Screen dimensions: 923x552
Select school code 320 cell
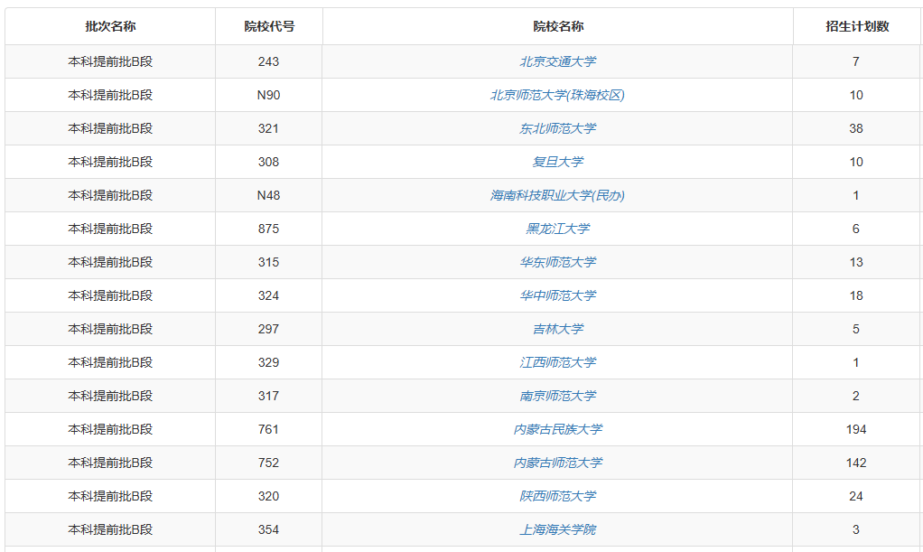pyautogui.click(x=268, y=496)
